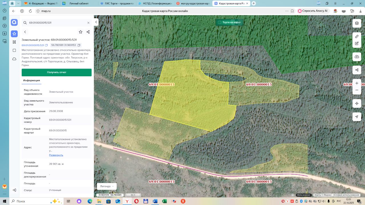Viewport: 365px width, 205px height.
Task: Open the ГИС Торги browser tab
Action: pos(117,3)
